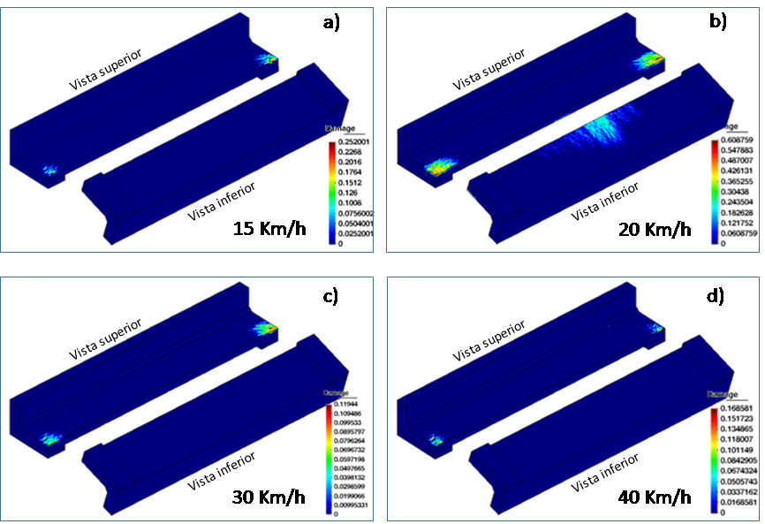Click the lower-left damage hotspot in panel b
The width and height of the screenshot is (765, 524).
coord(437,166)
